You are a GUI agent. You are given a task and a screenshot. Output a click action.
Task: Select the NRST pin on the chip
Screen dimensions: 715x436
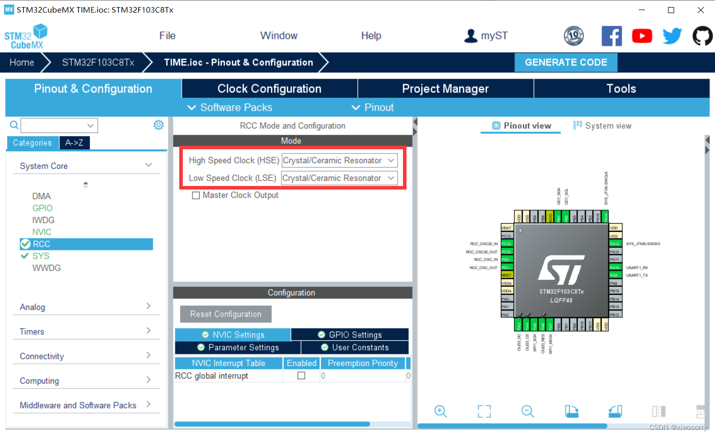coord(507,275)
